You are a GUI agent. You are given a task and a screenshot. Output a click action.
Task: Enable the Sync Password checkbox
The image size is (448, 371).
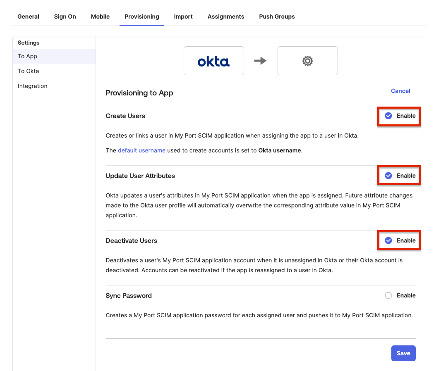click(388, 295)
